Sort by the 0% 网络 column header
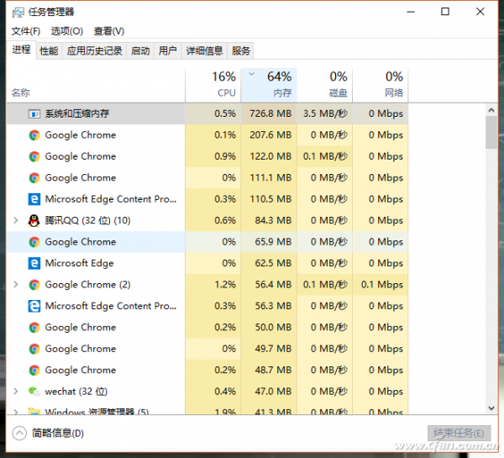Viewport: 504px width, 458px height. [x=381, y=86]
